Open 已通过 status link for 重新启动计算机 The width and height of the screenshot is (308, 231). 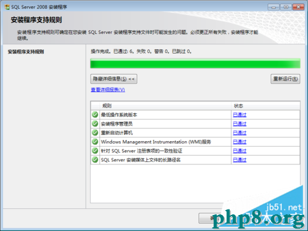tap(240, 133)
